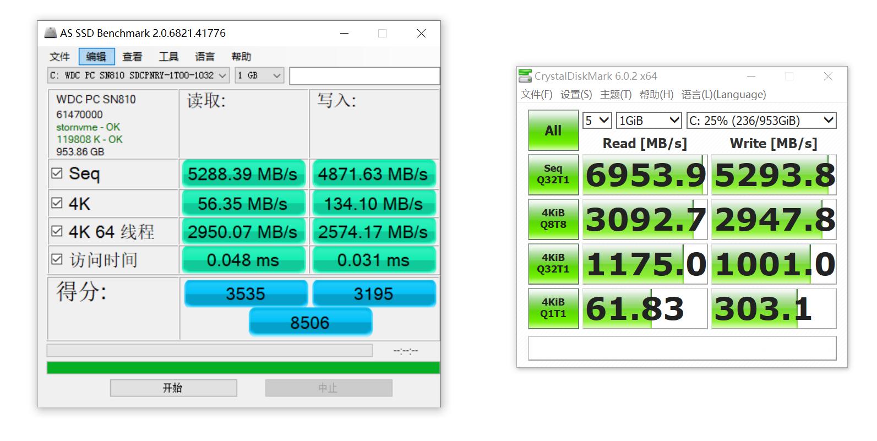Click the write score 3195

374,293
